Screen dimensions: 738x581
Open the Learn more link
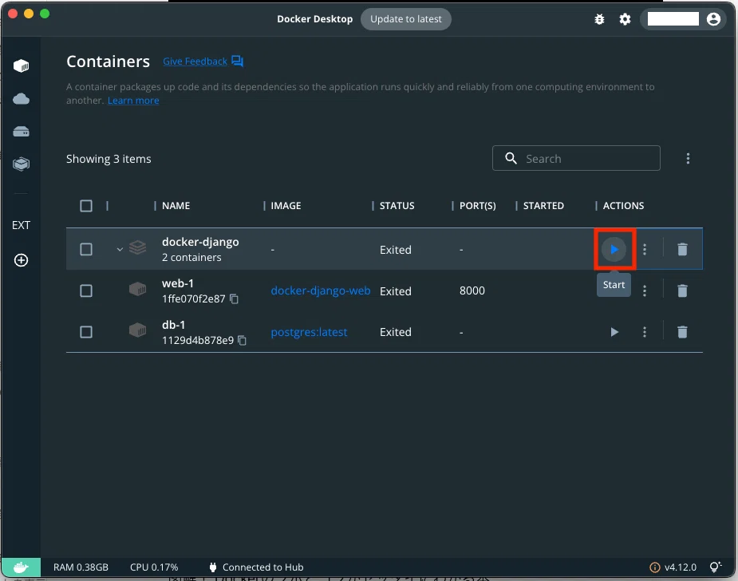(132, 100)
